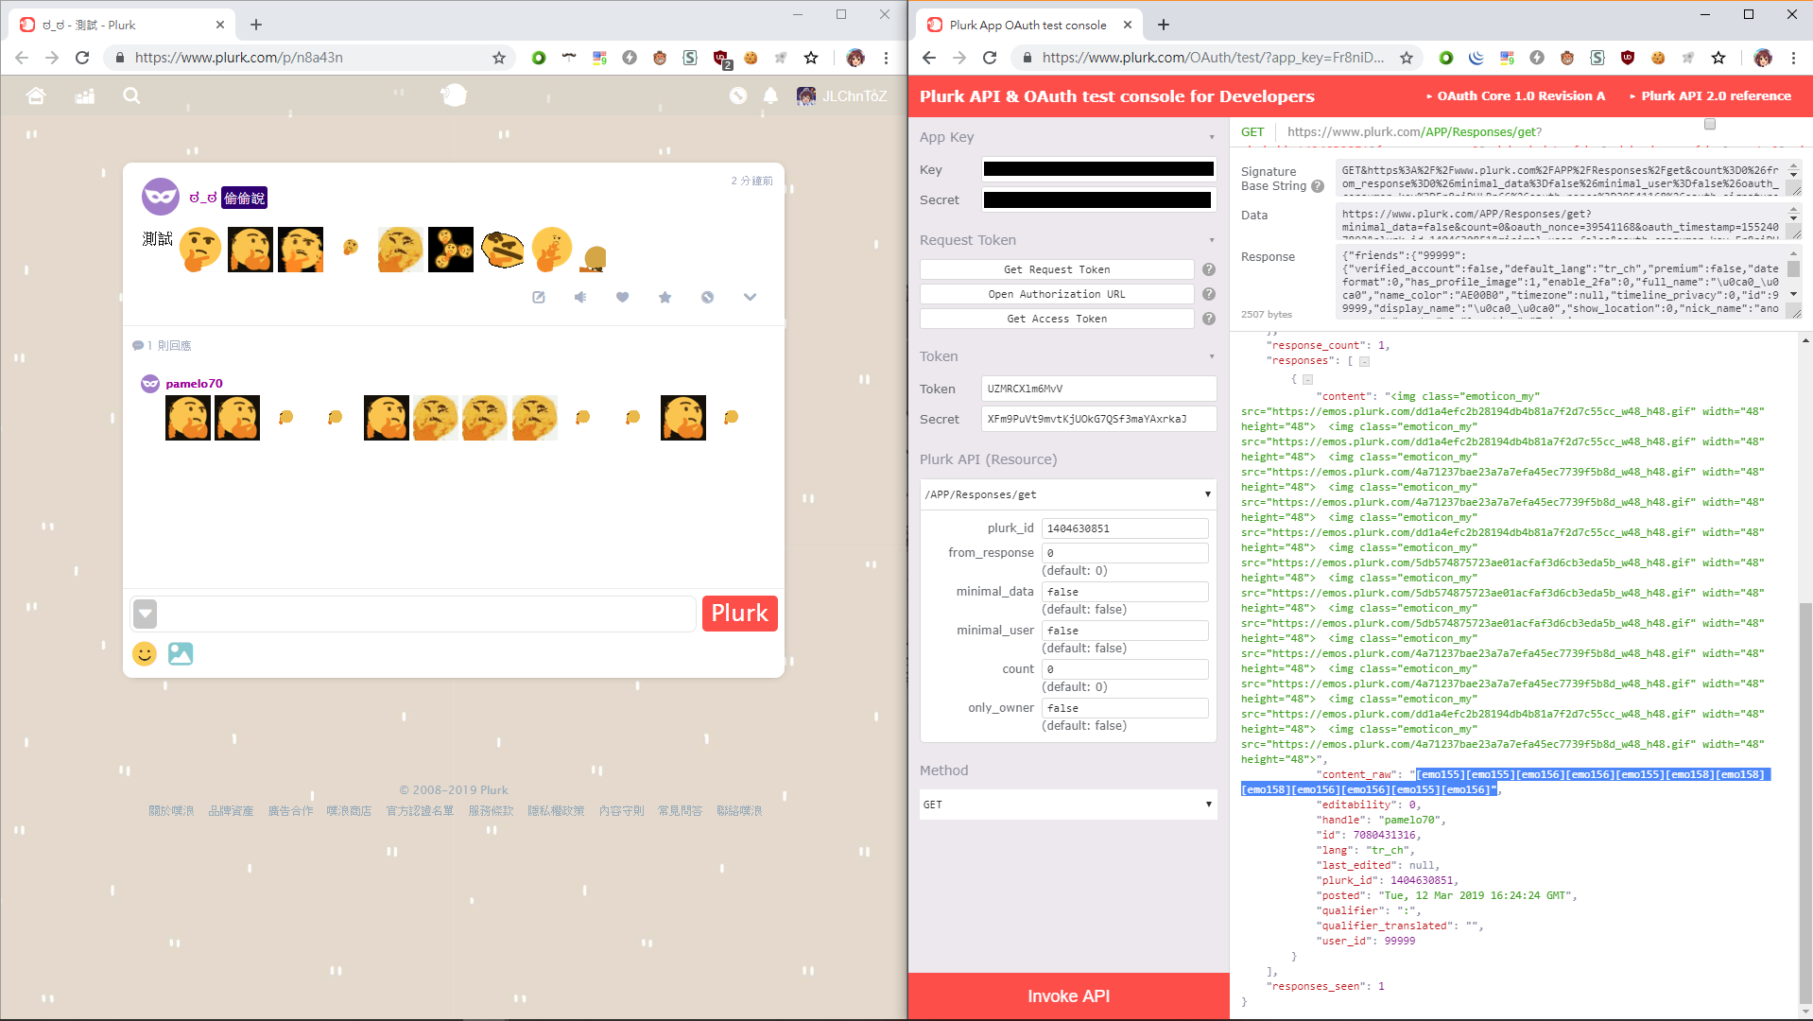Viewport: 1813px width, 1021px height.
Task: Favorite the plurk with star icon
Action: point(665,297)
